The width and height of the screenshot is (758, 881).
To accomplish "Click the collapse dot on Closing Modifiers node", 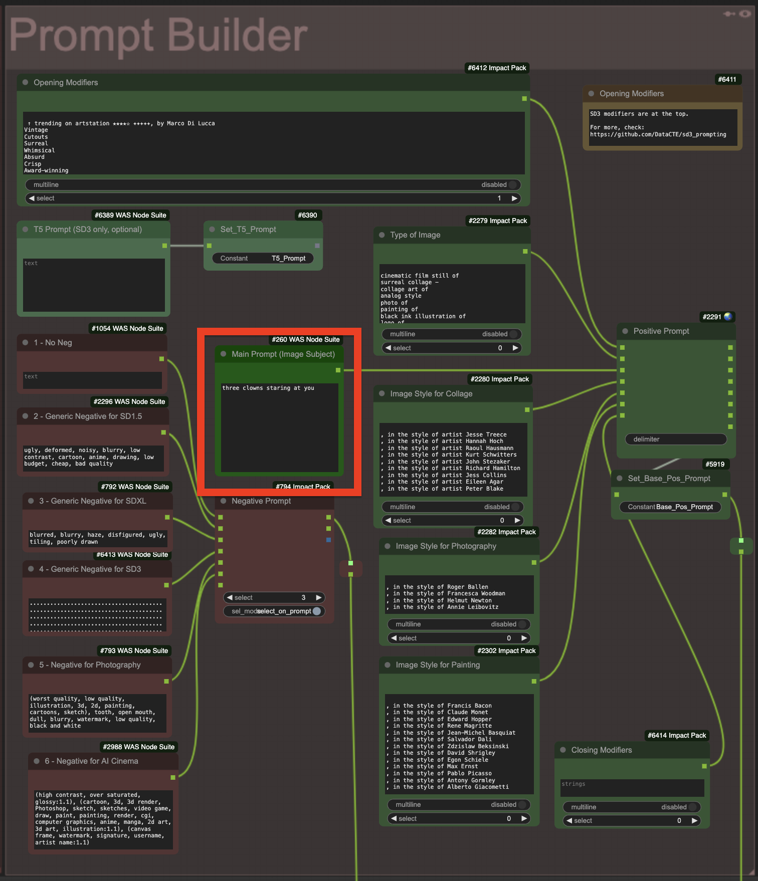I will tap(563, 750).
